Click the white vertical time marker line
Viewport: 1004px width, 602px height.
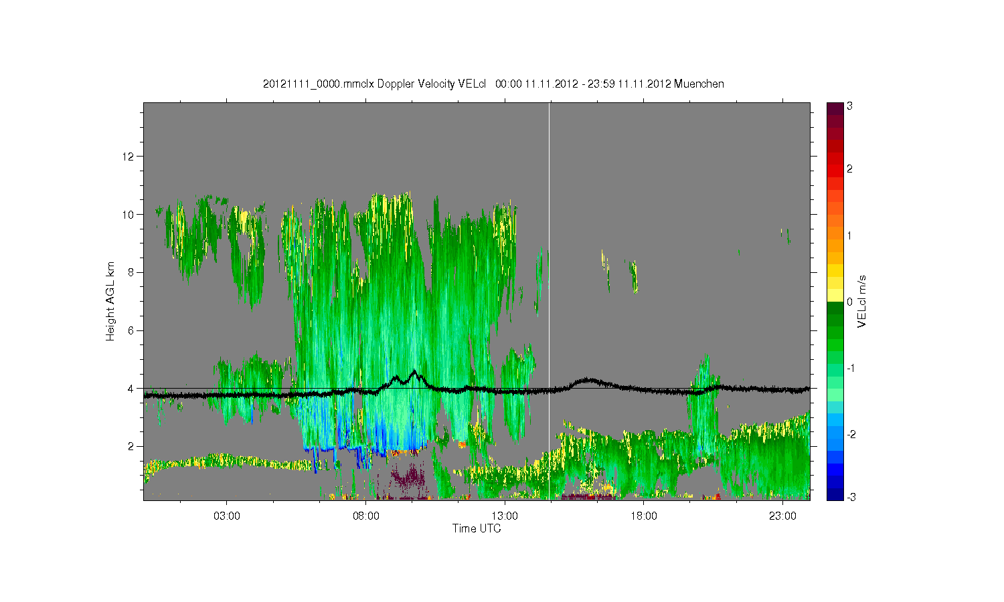tap(550, 301)
